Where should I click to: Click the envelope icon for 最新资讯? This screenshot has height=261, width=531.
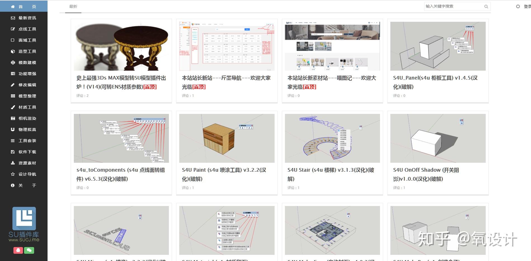(x=13, y=18)
